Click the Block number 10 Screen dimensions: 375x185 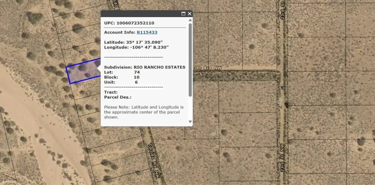(137, 77)
